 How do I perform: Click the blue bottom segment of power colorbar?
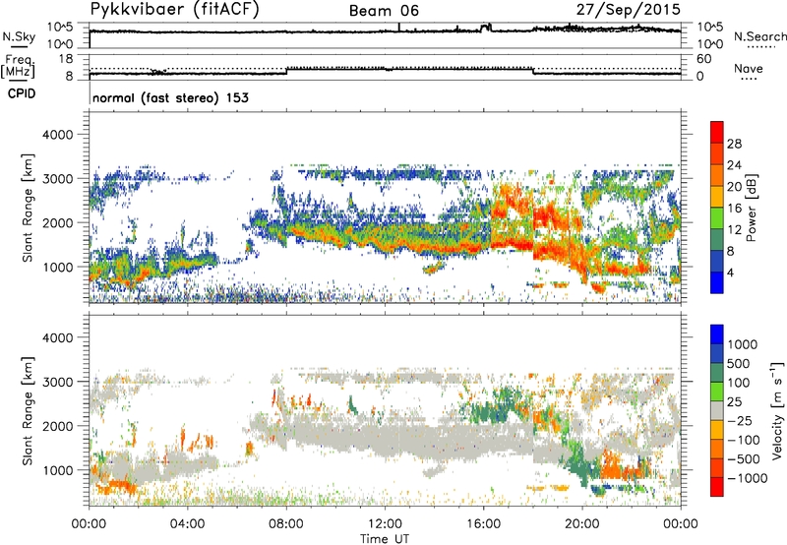pyautogui.click(x=717, y=282)
